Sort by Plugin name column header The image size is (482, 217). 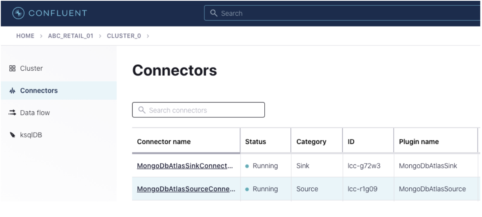click(435, 141)
